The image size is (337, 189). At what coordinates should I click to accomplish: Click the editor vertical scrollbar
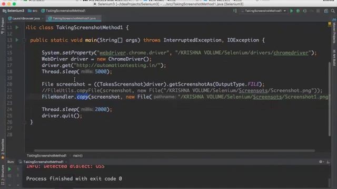pos(330,99)
